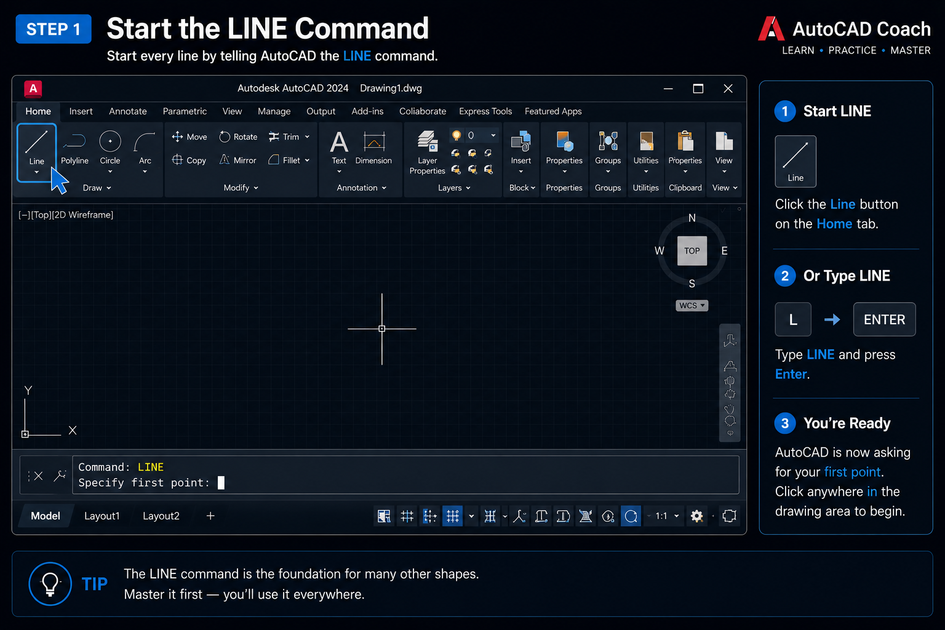Expand the Draw panel
Screen dimensions: 945x630
[x=97, y=188]
